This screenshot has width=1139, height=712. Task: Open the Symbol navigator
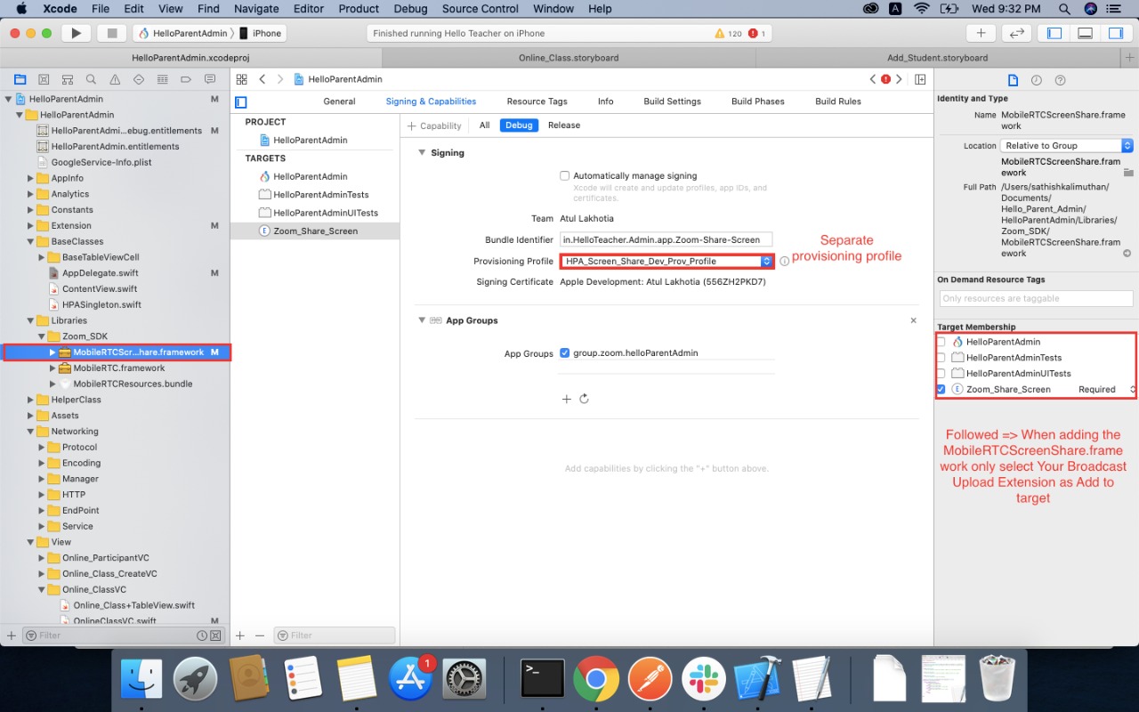click(68, 79)
